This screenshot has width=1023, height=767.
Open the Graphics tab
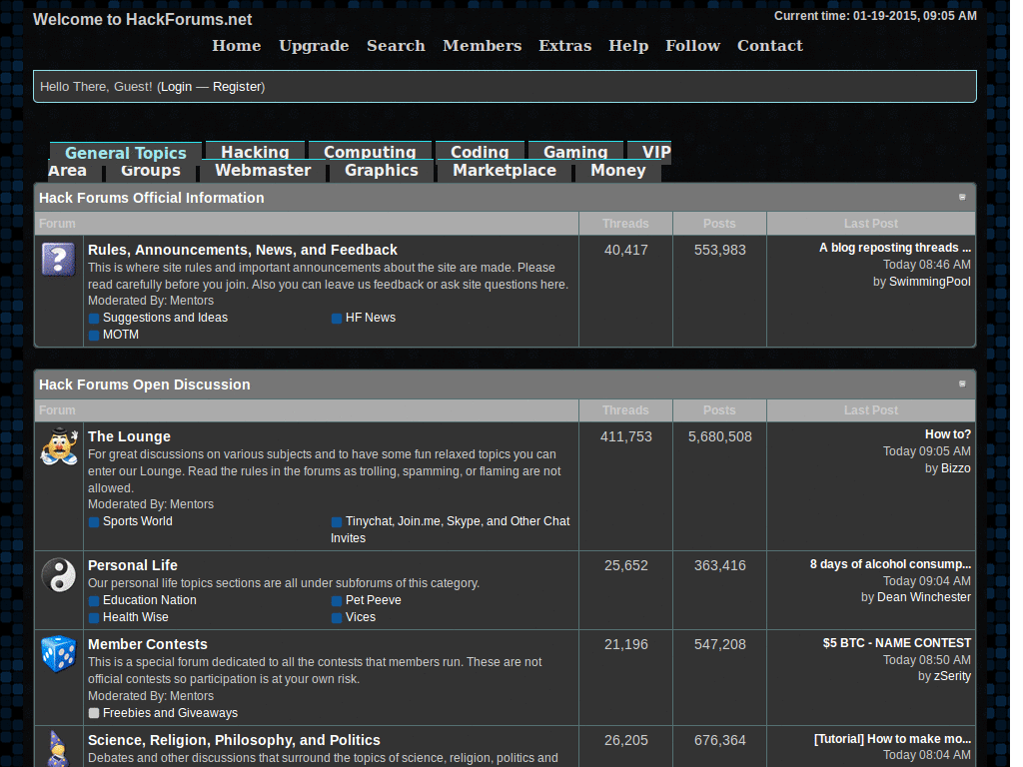point(382,171)
